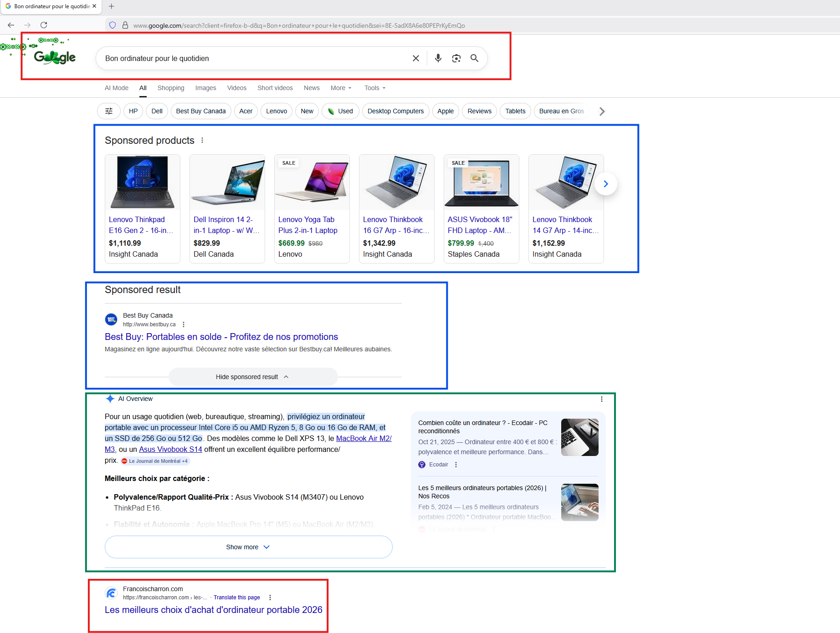
Task: Open the Videos tab
Action: (237, 88)
